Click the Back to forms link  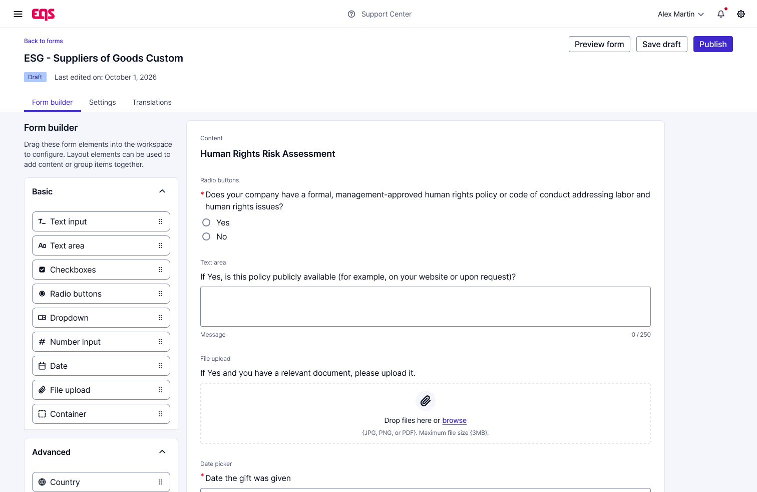(x=44, y=41)
